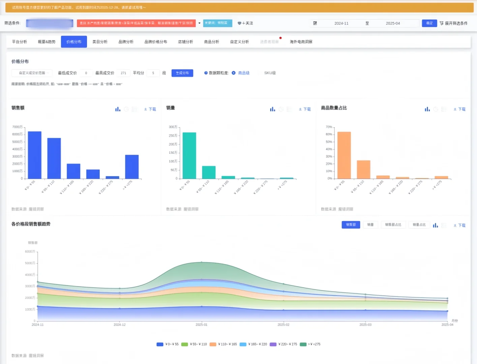Open the 平台分析 tab
Screen dimensions: 477x364
(x=20, y=42)
